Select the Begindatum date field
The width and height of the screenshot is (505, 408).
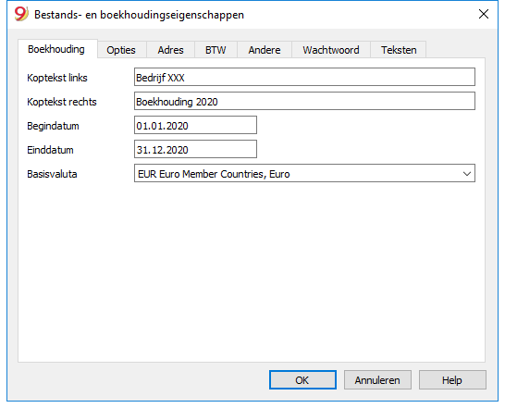[x=195, y=125]
